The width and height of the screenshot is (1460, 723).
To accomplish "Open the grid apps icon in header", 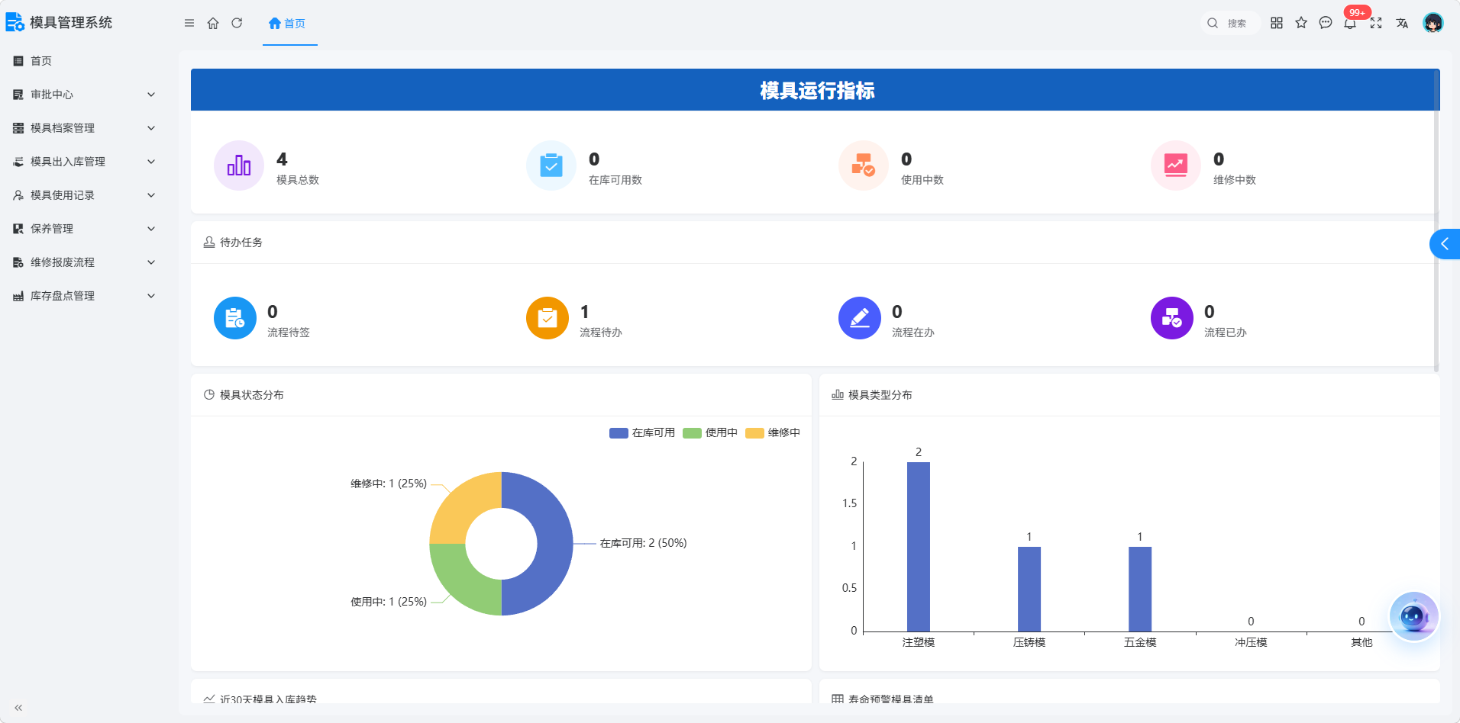I will [1277, 24].
